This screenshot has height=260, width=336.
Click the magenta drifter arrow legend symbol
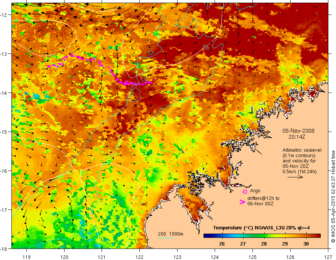242,201
